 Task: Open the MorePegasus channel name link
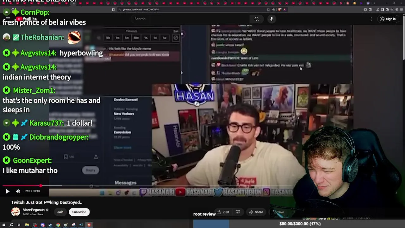pos(34,210)
